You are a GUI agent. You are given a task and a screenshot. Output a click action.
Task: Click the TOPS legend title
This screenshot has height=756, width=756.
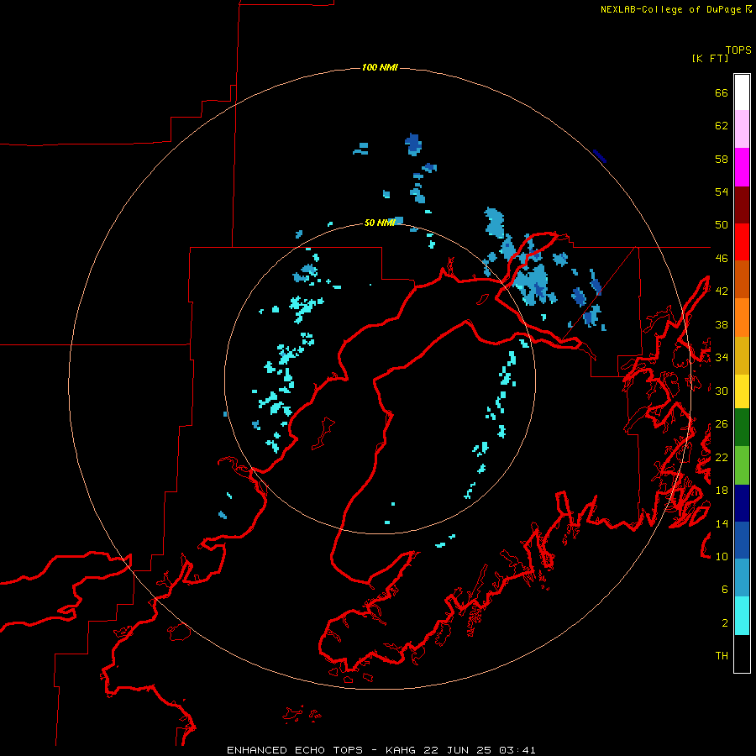click(x=738, y=50)
